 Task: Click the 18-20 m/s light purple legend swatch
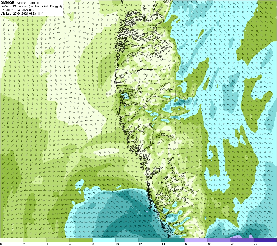(219, 240)
